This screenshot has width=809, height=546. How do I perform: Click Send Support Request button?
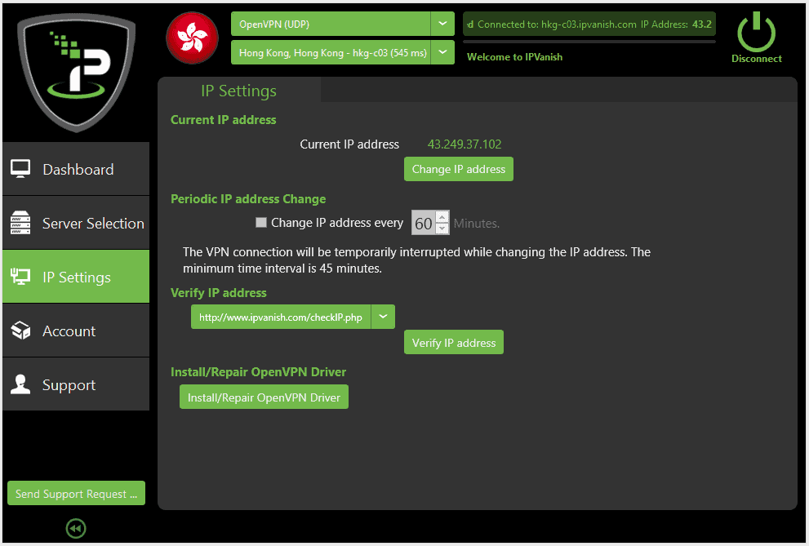[x=77, y=494]
